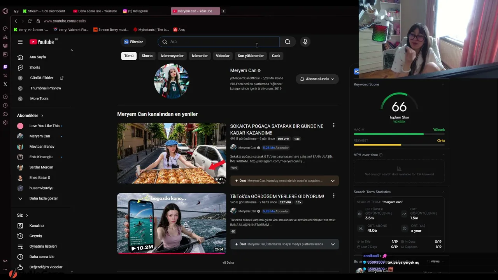Reload the page with refresh icon
This screenshot has width=498, height=280.
30,21
